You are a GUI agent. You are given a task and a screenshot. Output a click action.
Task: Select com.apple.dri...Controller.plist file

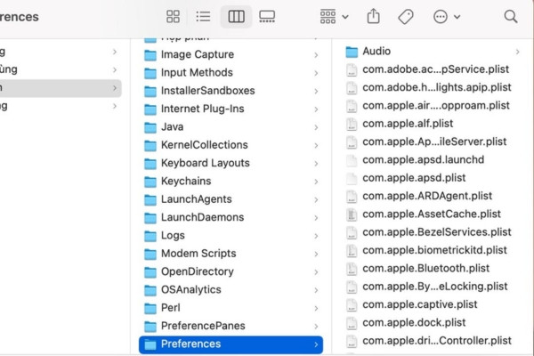(433, 340)
